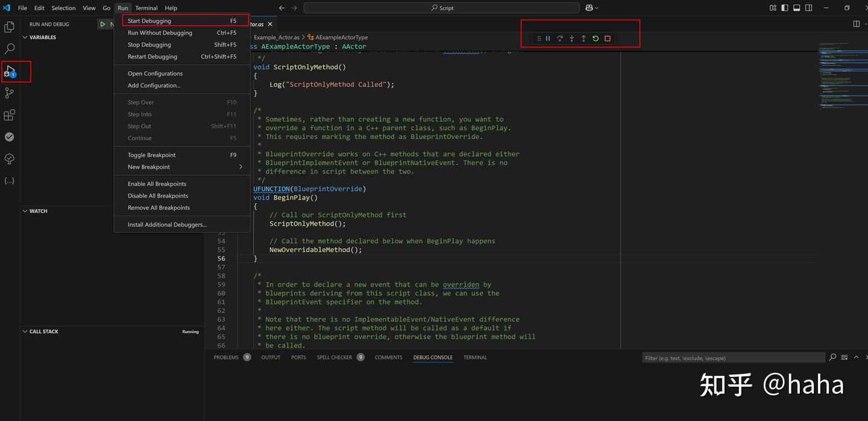Viewport: 868px width, 421px height.
Task: Click Install Additional Debuggers
Action: tap(166, 224)
